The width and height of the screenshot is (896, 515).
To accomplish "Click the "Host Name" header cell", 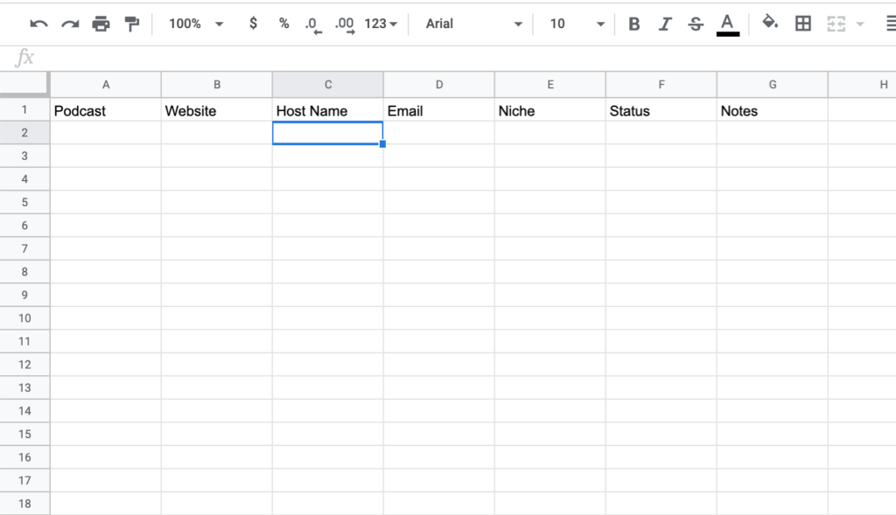I will coord(328,110).
